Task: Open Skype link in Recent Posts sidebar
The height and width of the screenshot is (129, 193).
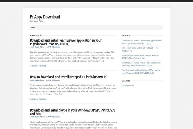Action: pyautogui.click(x=140, y=57)
